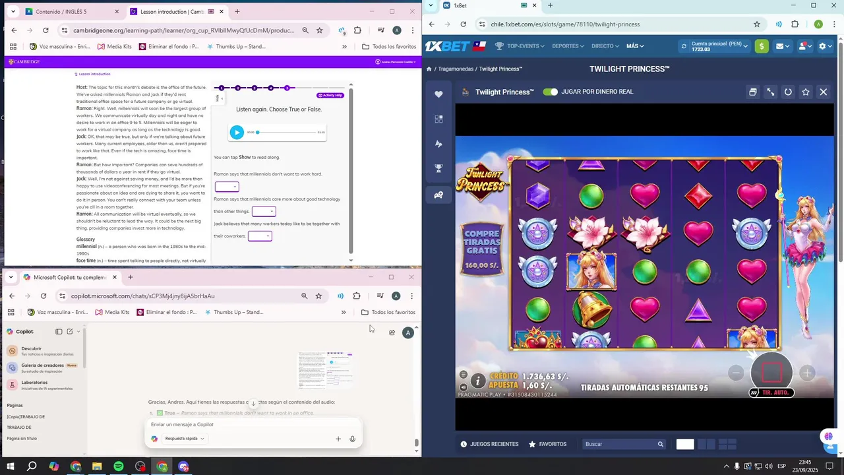Screen dimensions: 844x475
Task: Click the Copilot share conversation icon
Action: pos(392,332)
